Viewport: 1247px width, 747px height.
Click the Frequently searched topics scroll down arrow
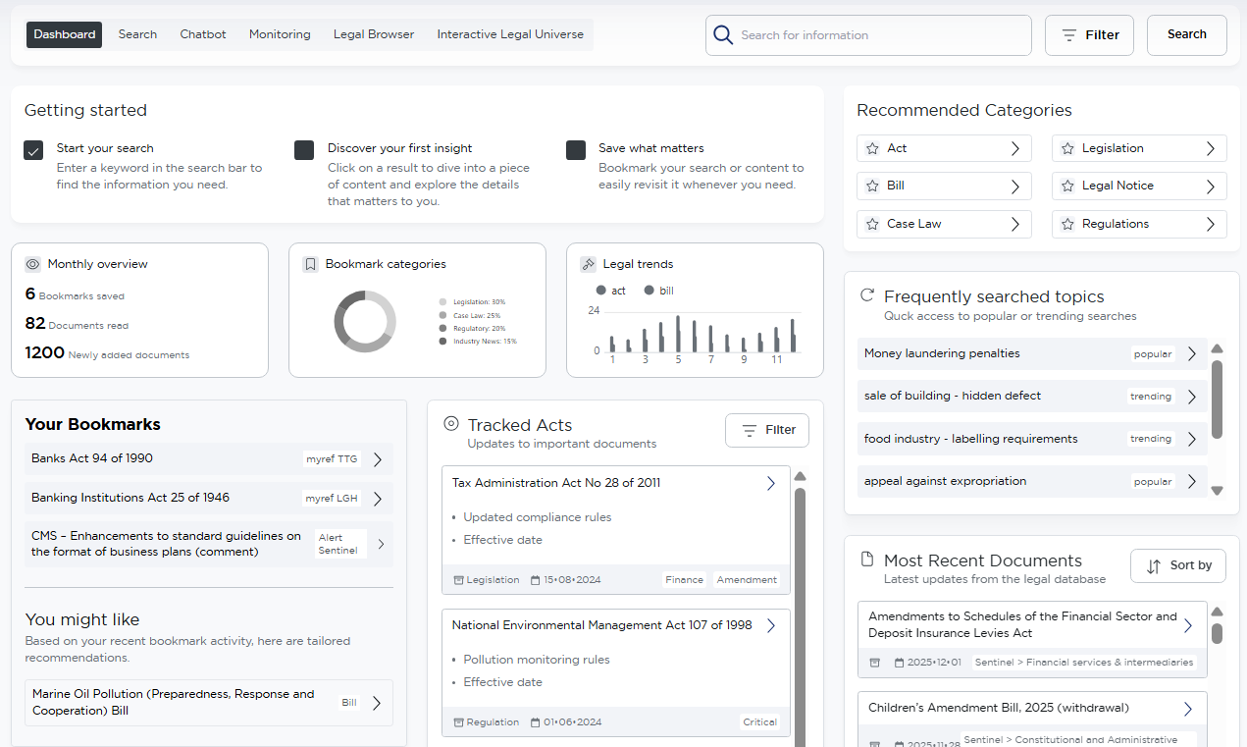(1217, 490)
